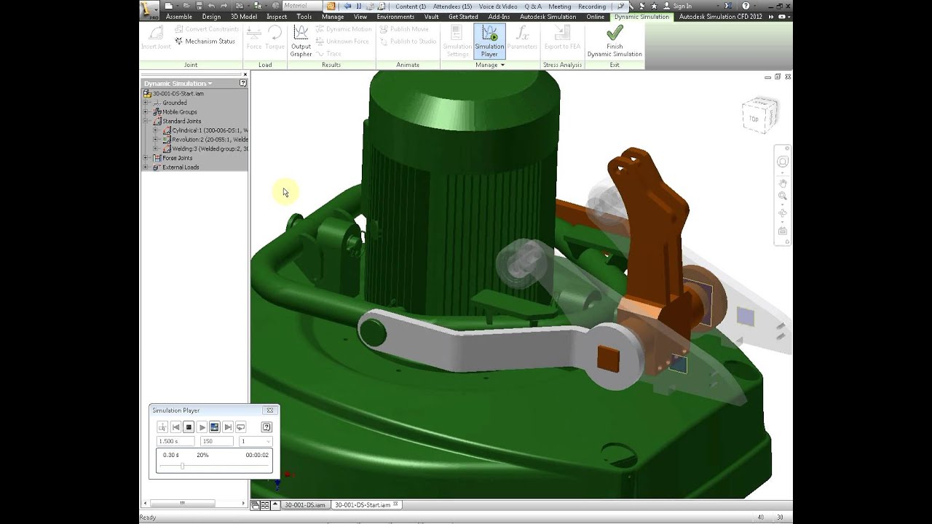932x524 pixels.
Task: Click Export to FEA icon
Action: [562, 38]
